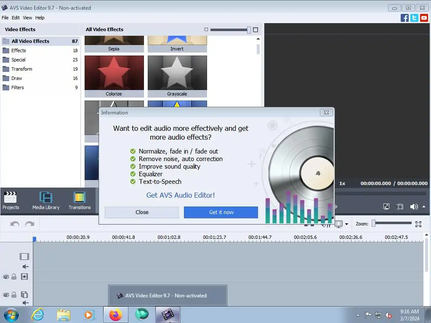Image resolution: width=431 pixels, height=323 pixels.
Task: Click the main video track audio icon
Action: click(x=26, y=267)
